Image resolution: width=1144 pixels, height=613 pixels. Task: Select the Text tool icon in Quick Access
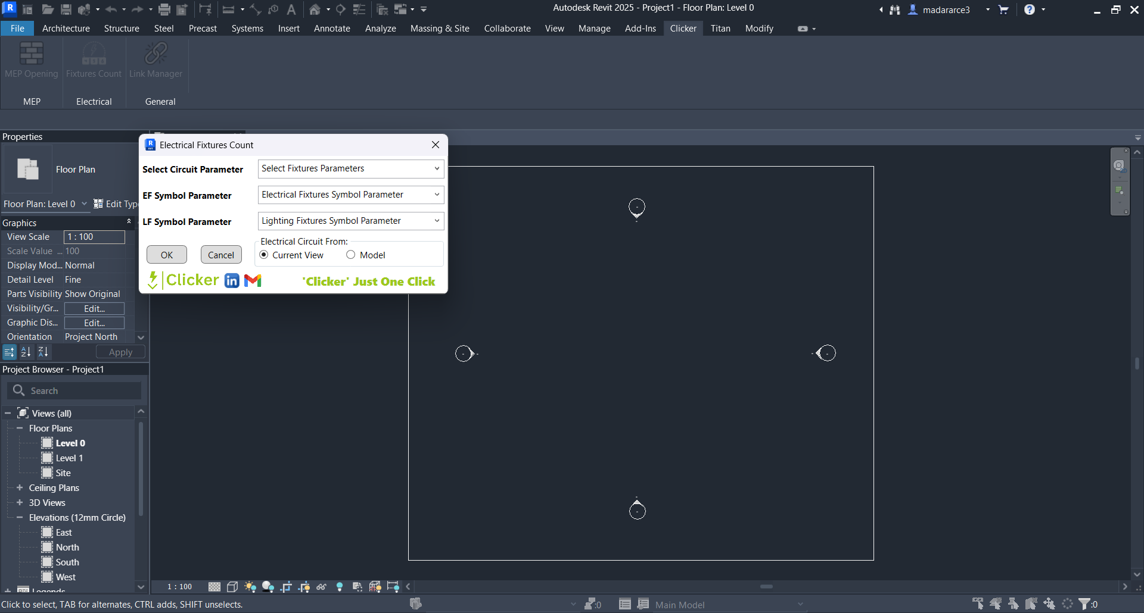click(x=291, y=10)
